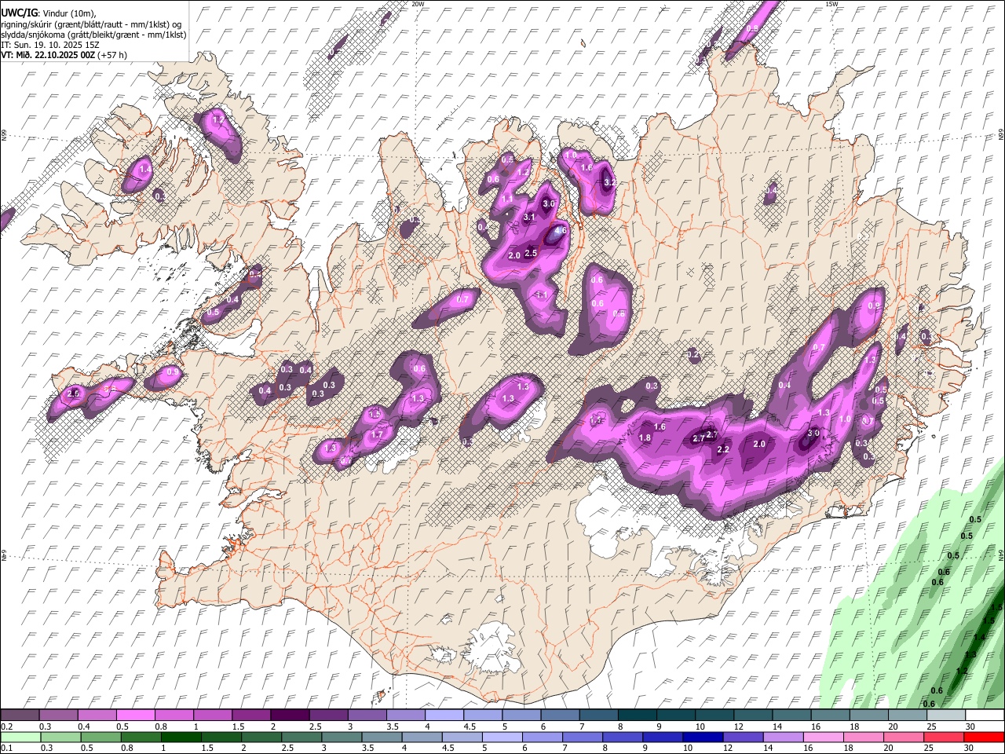This screenshot has width=1005, height=754.
Task: Click the '20W' longitude label at the top
Action: pyautogui.click(x=418, y=4)
